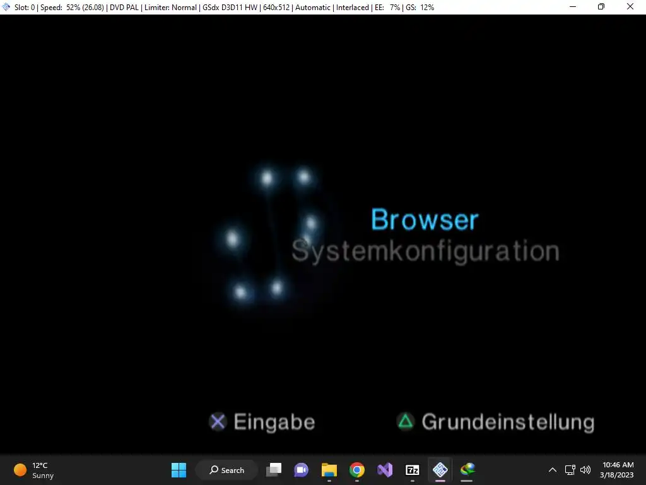Open Visual Studio from the taskbar
The height and width of the screenshot is (485, 646).
(385, 470)
